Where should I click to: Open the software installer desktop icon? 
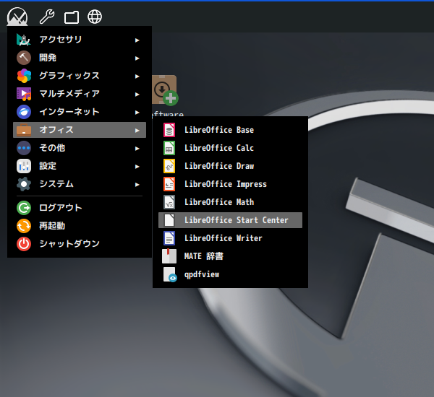[165, 90]
